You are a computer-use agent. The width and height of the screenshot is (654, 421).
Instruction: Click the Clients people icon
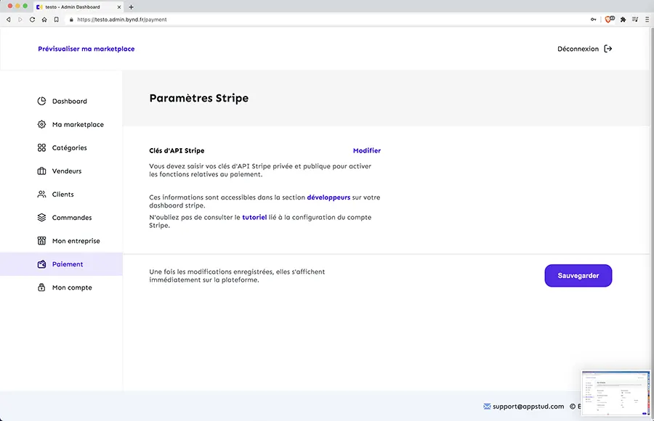(41, 195)
